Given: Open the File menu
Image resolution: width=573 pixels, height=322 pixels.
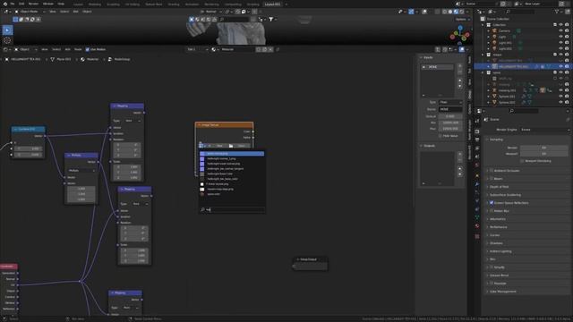Looking at the screenshot, I should pos(13,4).
